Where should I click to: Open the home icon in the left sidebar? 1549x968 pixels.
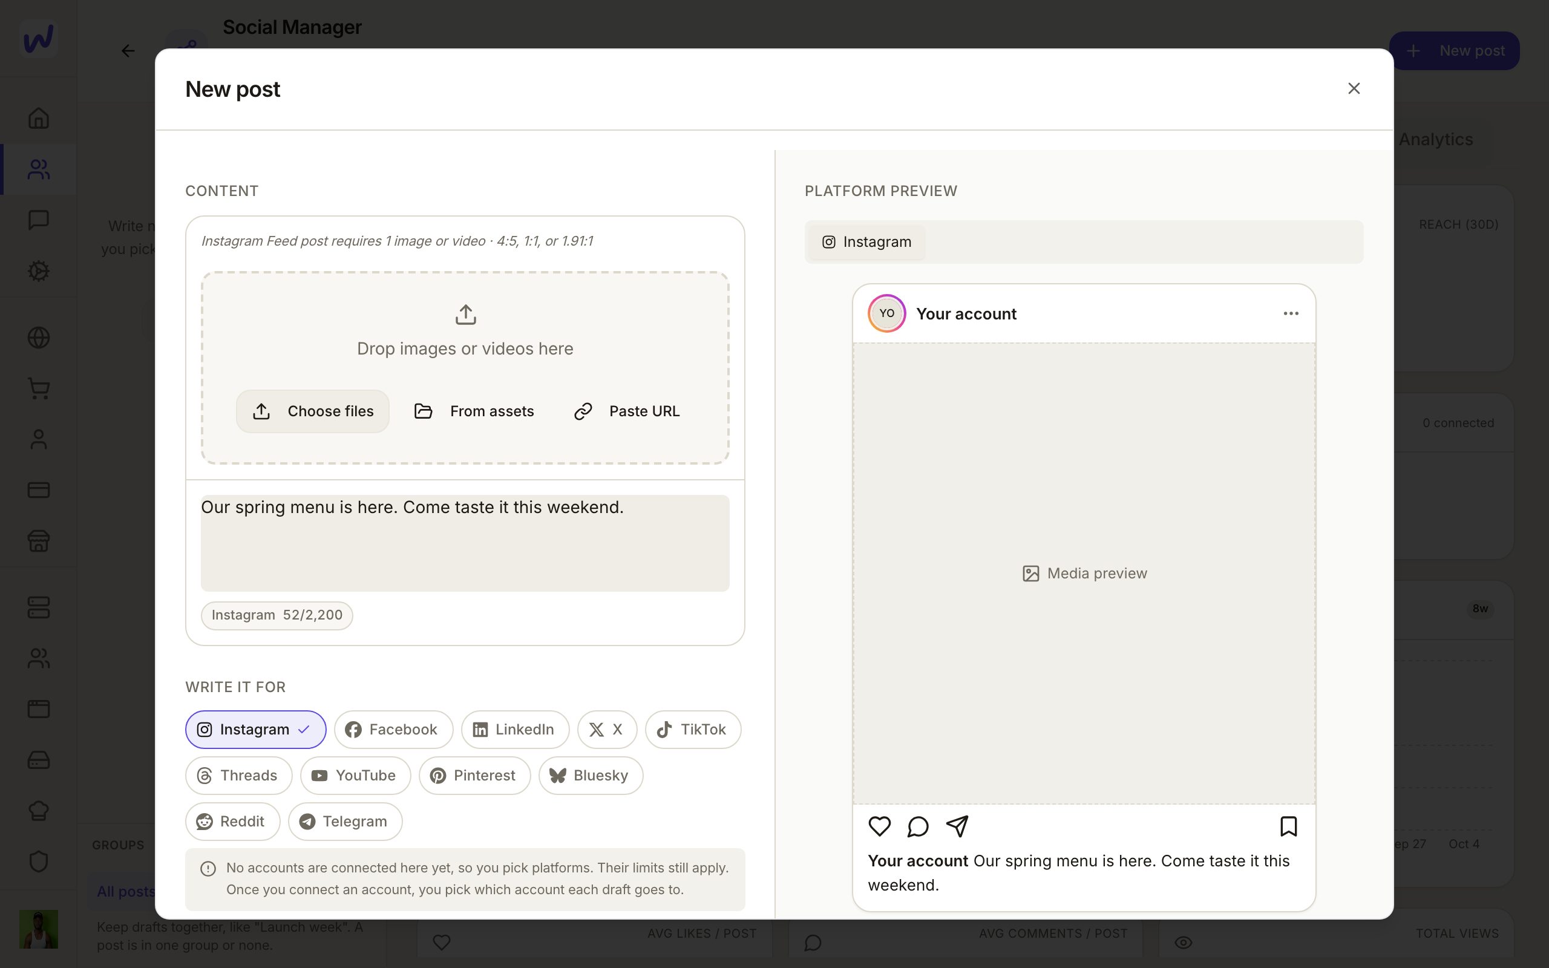pos(38,118)
